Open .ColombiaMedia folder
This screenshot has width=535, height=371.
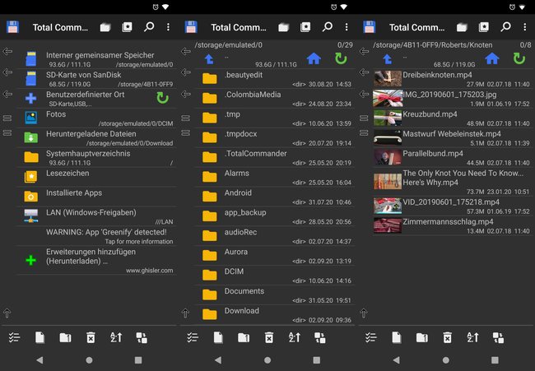coord(274,99)
